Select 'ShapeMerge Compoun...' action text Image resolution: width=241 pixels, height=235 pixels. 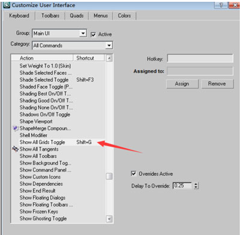tap(45, 128)
